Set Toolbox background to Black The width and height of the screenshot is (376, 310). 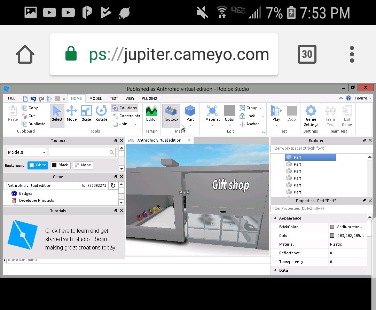click(60, 165)
